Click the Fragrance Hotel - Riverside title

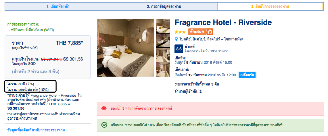223,22
